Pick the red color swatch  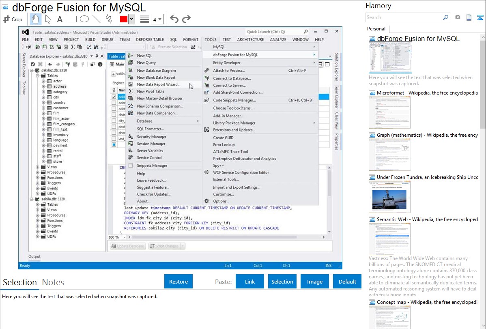click(x=124, y=19)
